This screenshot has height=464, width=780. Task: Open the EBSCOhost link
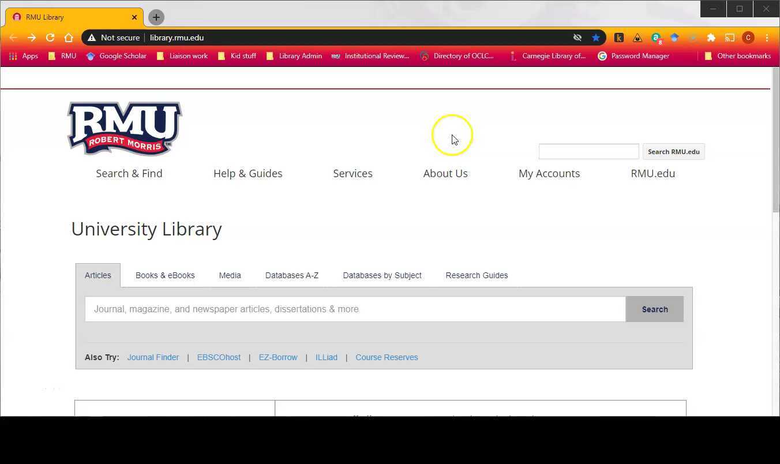pyautogui.click(x=219, y=357)
